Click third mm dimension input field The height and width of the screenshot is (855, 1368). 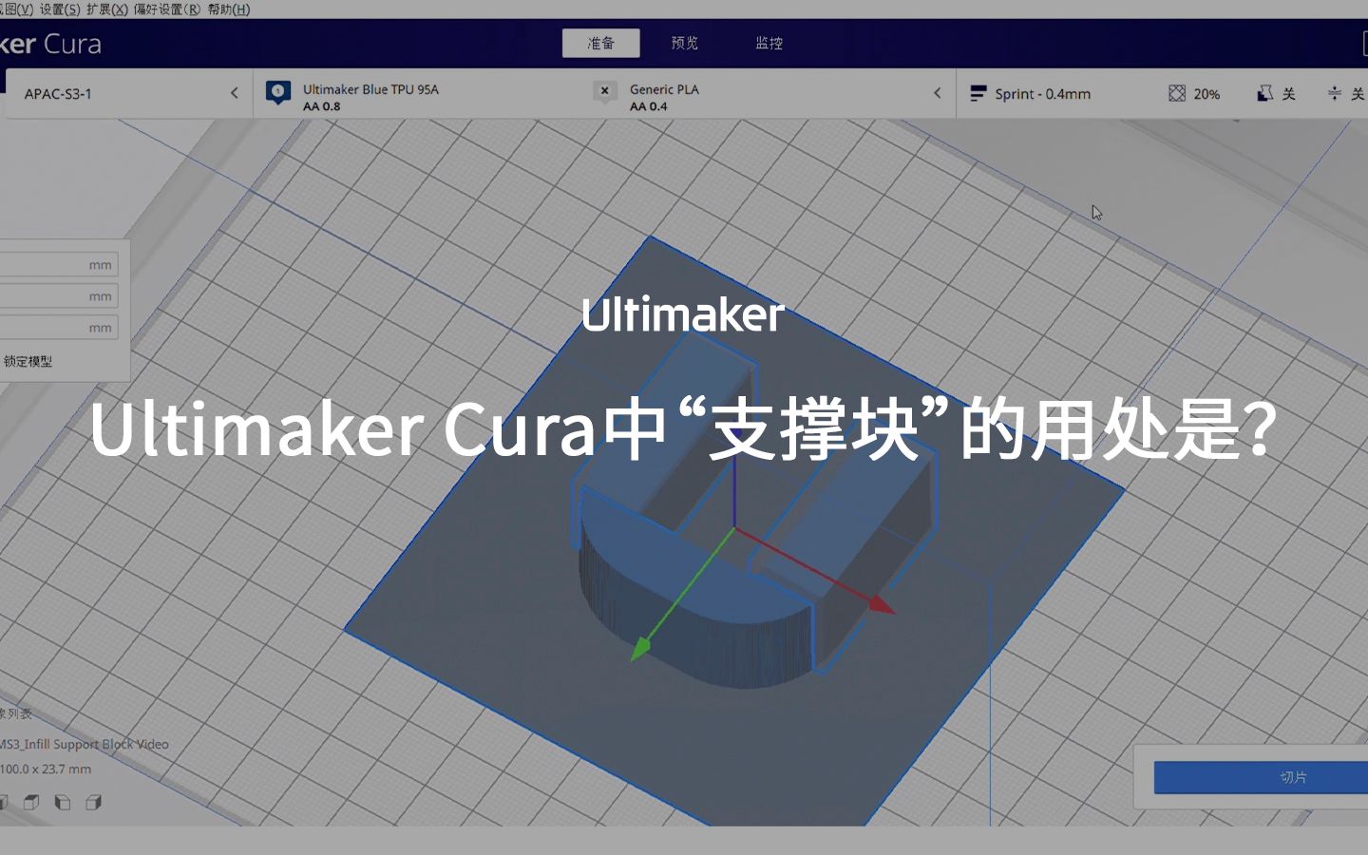[x=57, y=328]
